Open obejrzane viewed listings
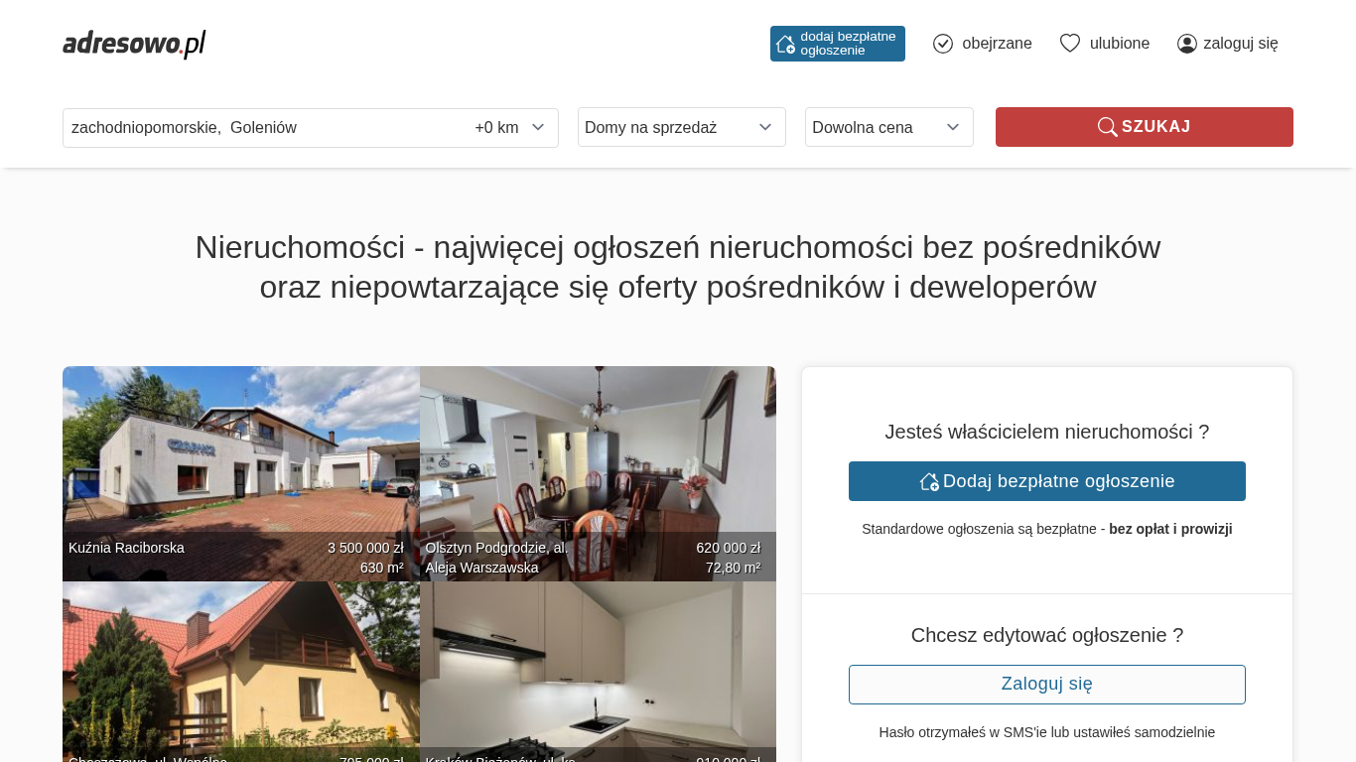 click(x=997, y=44)
